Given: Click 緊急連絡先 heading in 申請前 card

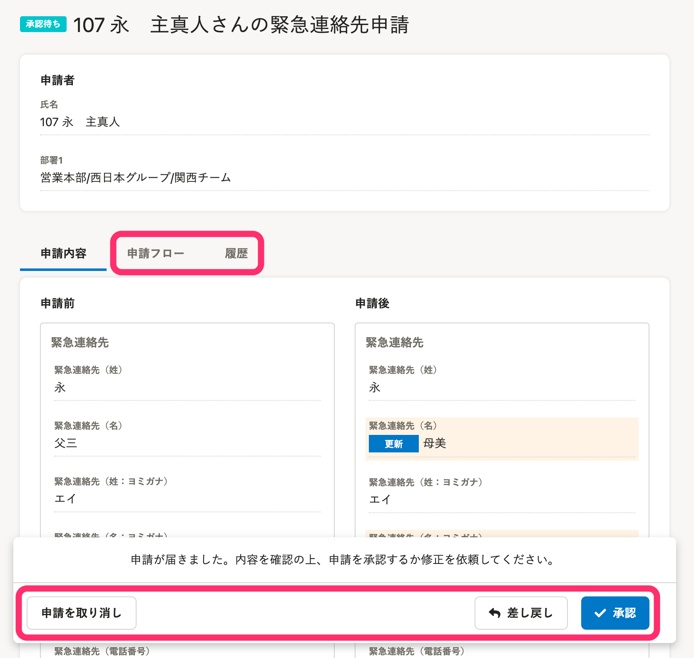Looking at the screenshot, I should pos(80,343).
